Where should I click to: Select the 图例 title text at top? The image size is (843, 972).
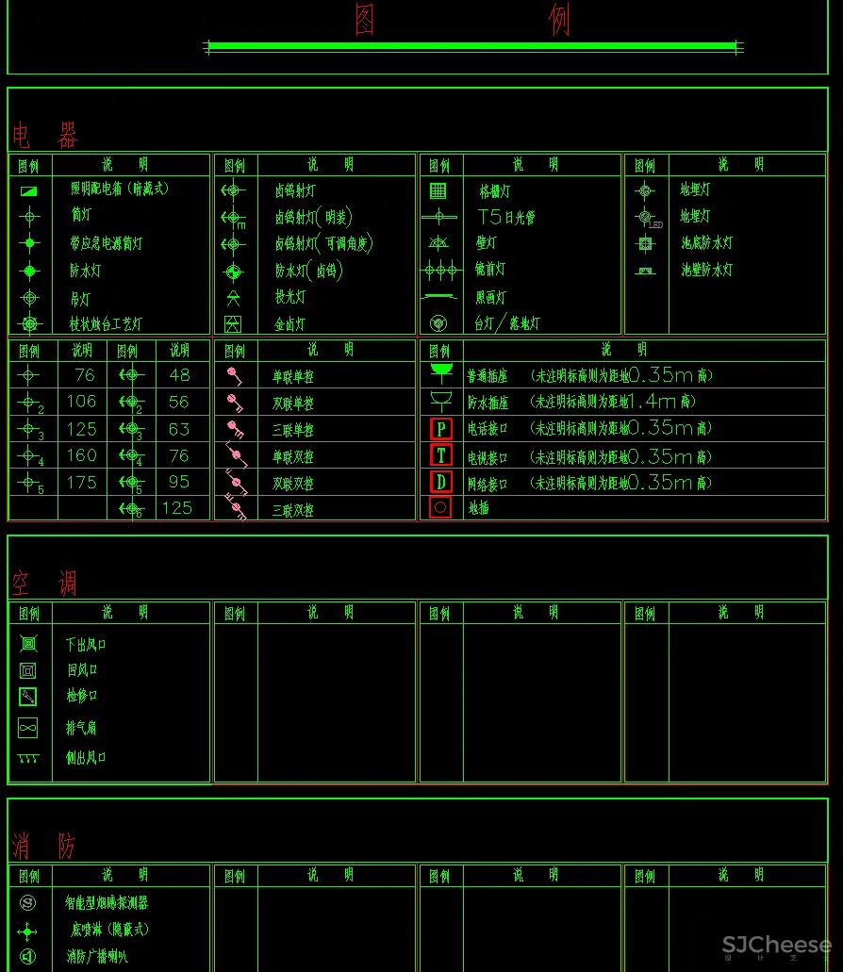pos(462,19)
